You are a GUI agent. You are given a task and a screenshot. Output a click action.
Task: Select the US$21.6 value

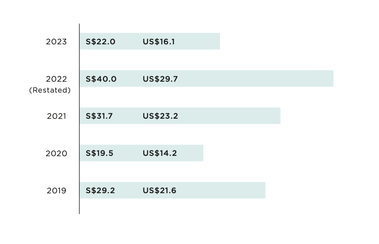[159, 191]
